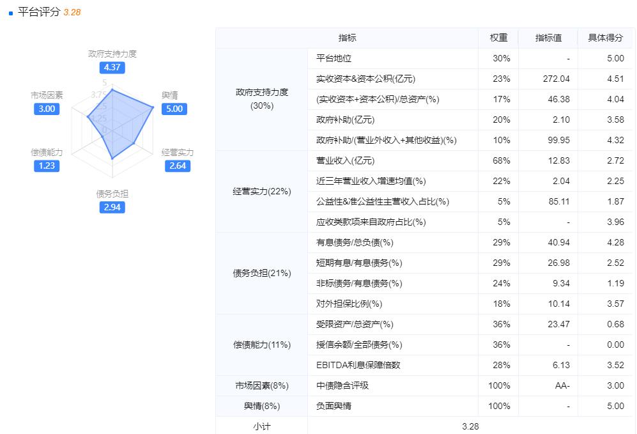This screenshot has height=434, width=637.
Task: Click the AA- rating value cell
Action: point(562,386)
